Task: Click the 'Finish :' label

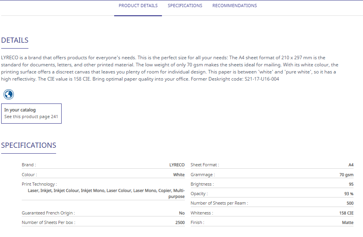Action: point(197,223)
